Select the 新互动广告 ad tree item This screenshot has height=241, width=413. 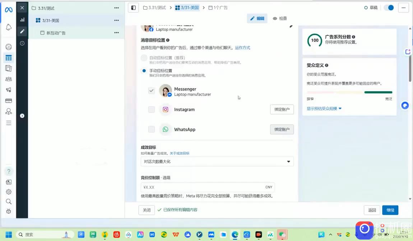click(x=76, y=33)
